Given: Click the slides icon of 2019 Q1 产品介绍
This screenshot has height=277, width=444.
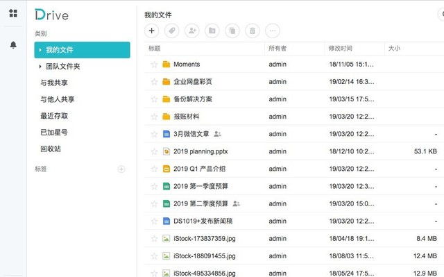Looking at the screenshot, I should [x=166, y=169].
